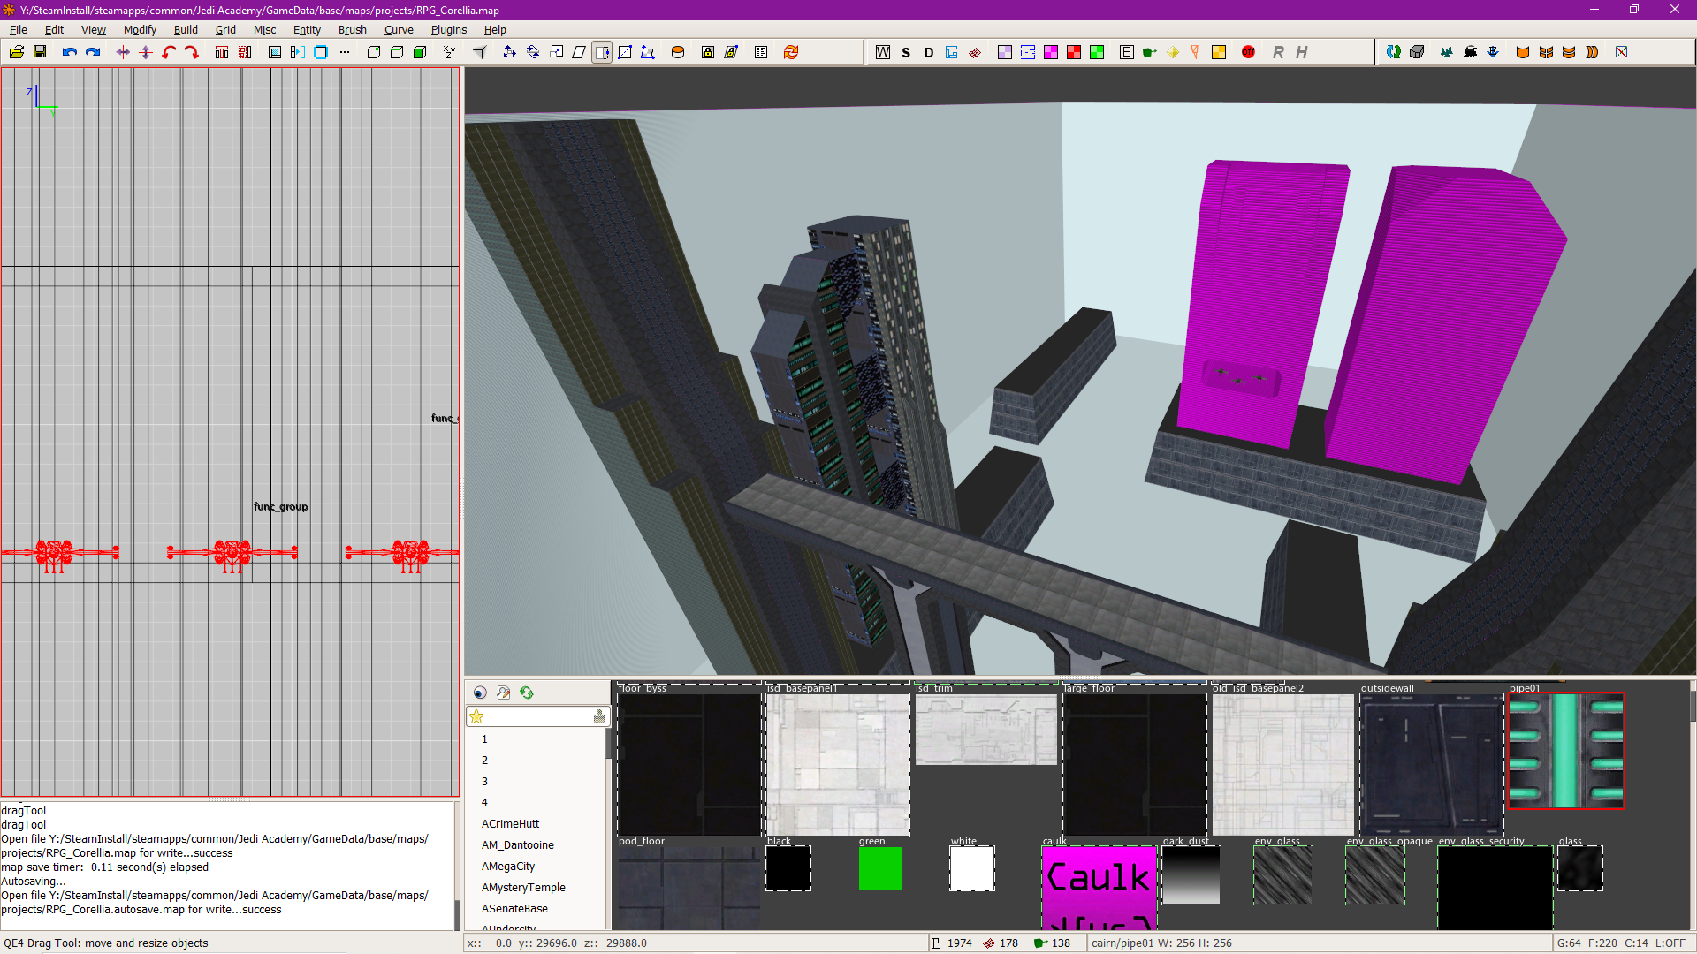Save the map with floppy icon

(x=40, y=52)
